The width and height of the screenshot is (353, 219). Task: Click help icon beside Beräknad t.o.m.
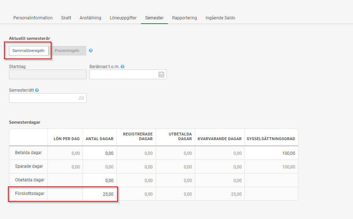[x=123, y=67]
